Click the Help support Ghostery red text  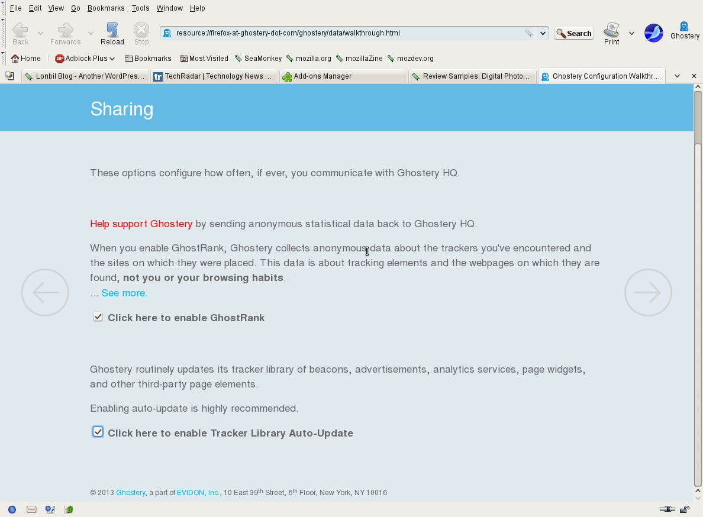[141, 224]
